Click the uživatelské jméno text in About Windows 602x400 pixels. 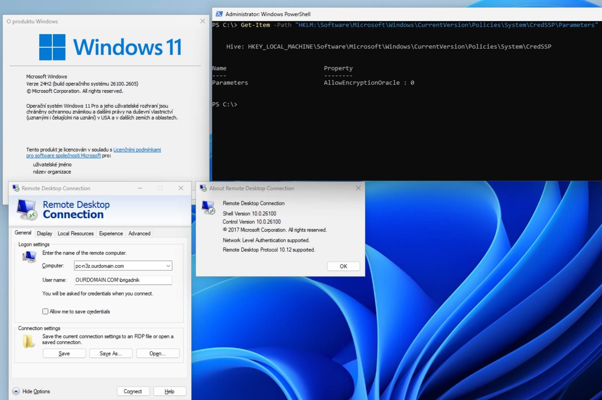click(52, 165)
